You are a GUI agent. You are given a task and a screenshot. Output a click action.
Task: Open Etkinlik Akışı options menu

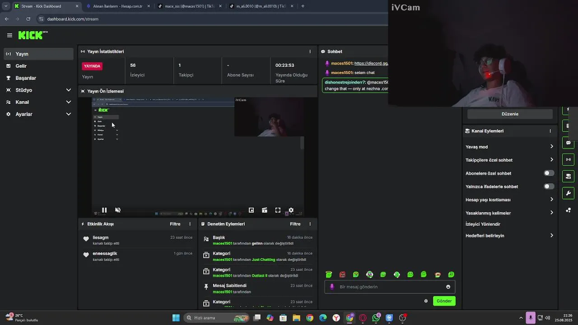coord(190,224)
